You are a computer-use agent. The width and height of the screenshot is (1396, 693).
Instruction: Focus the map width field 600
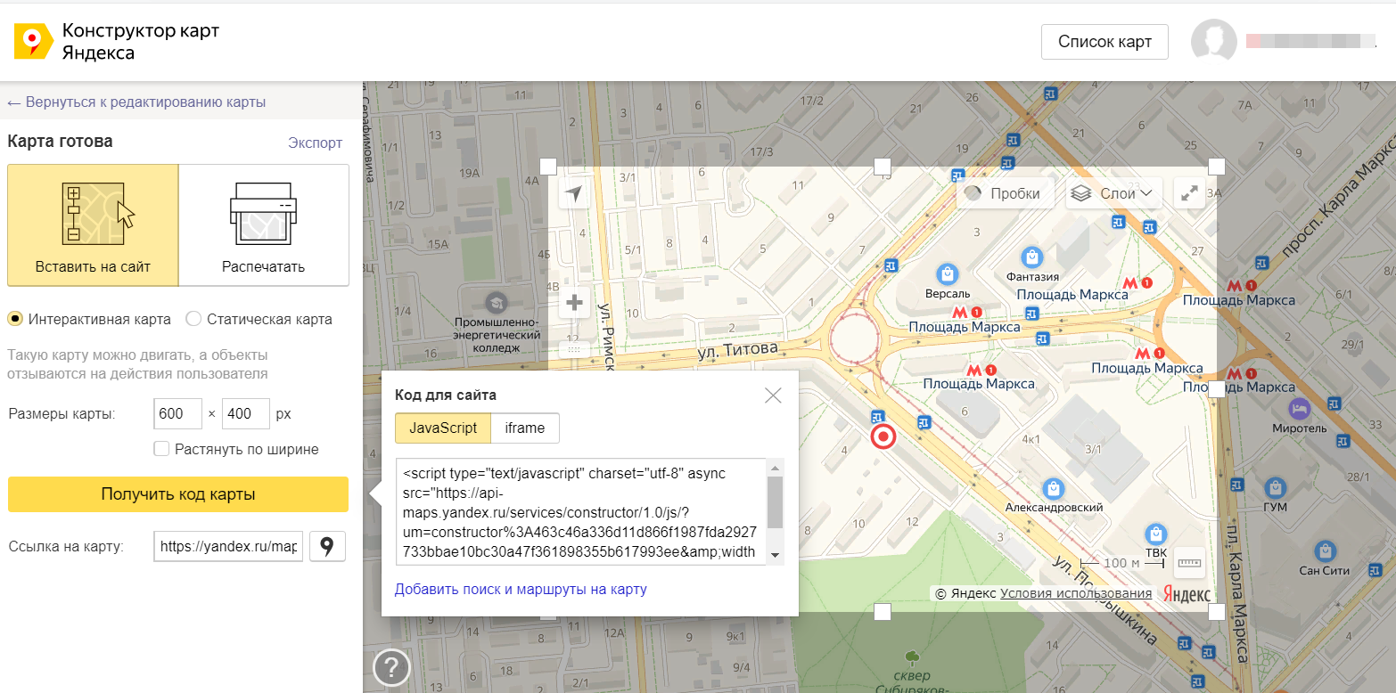click(x=178, y=413)
